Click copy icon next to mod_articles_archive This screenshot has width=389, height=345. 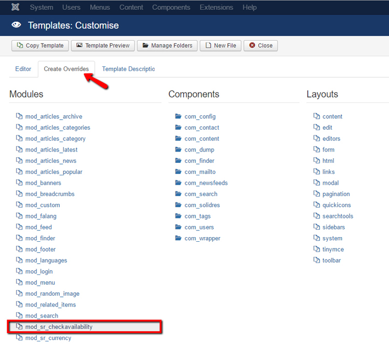coord(19,116)
